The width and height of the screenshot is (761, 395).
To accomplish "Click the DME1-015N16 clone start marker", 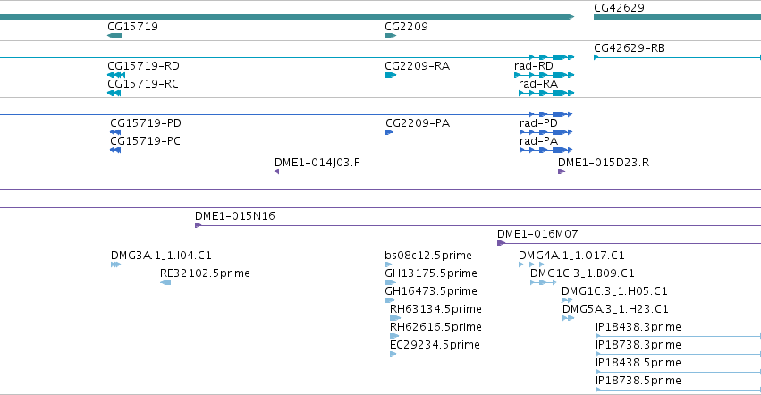I will pyautogui.click(x=198, y=225).
